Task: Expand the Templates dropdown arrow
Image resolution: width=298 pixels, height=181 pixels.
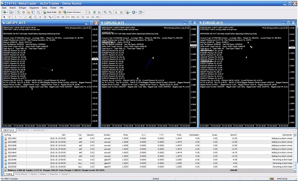Action: [143, 12]
